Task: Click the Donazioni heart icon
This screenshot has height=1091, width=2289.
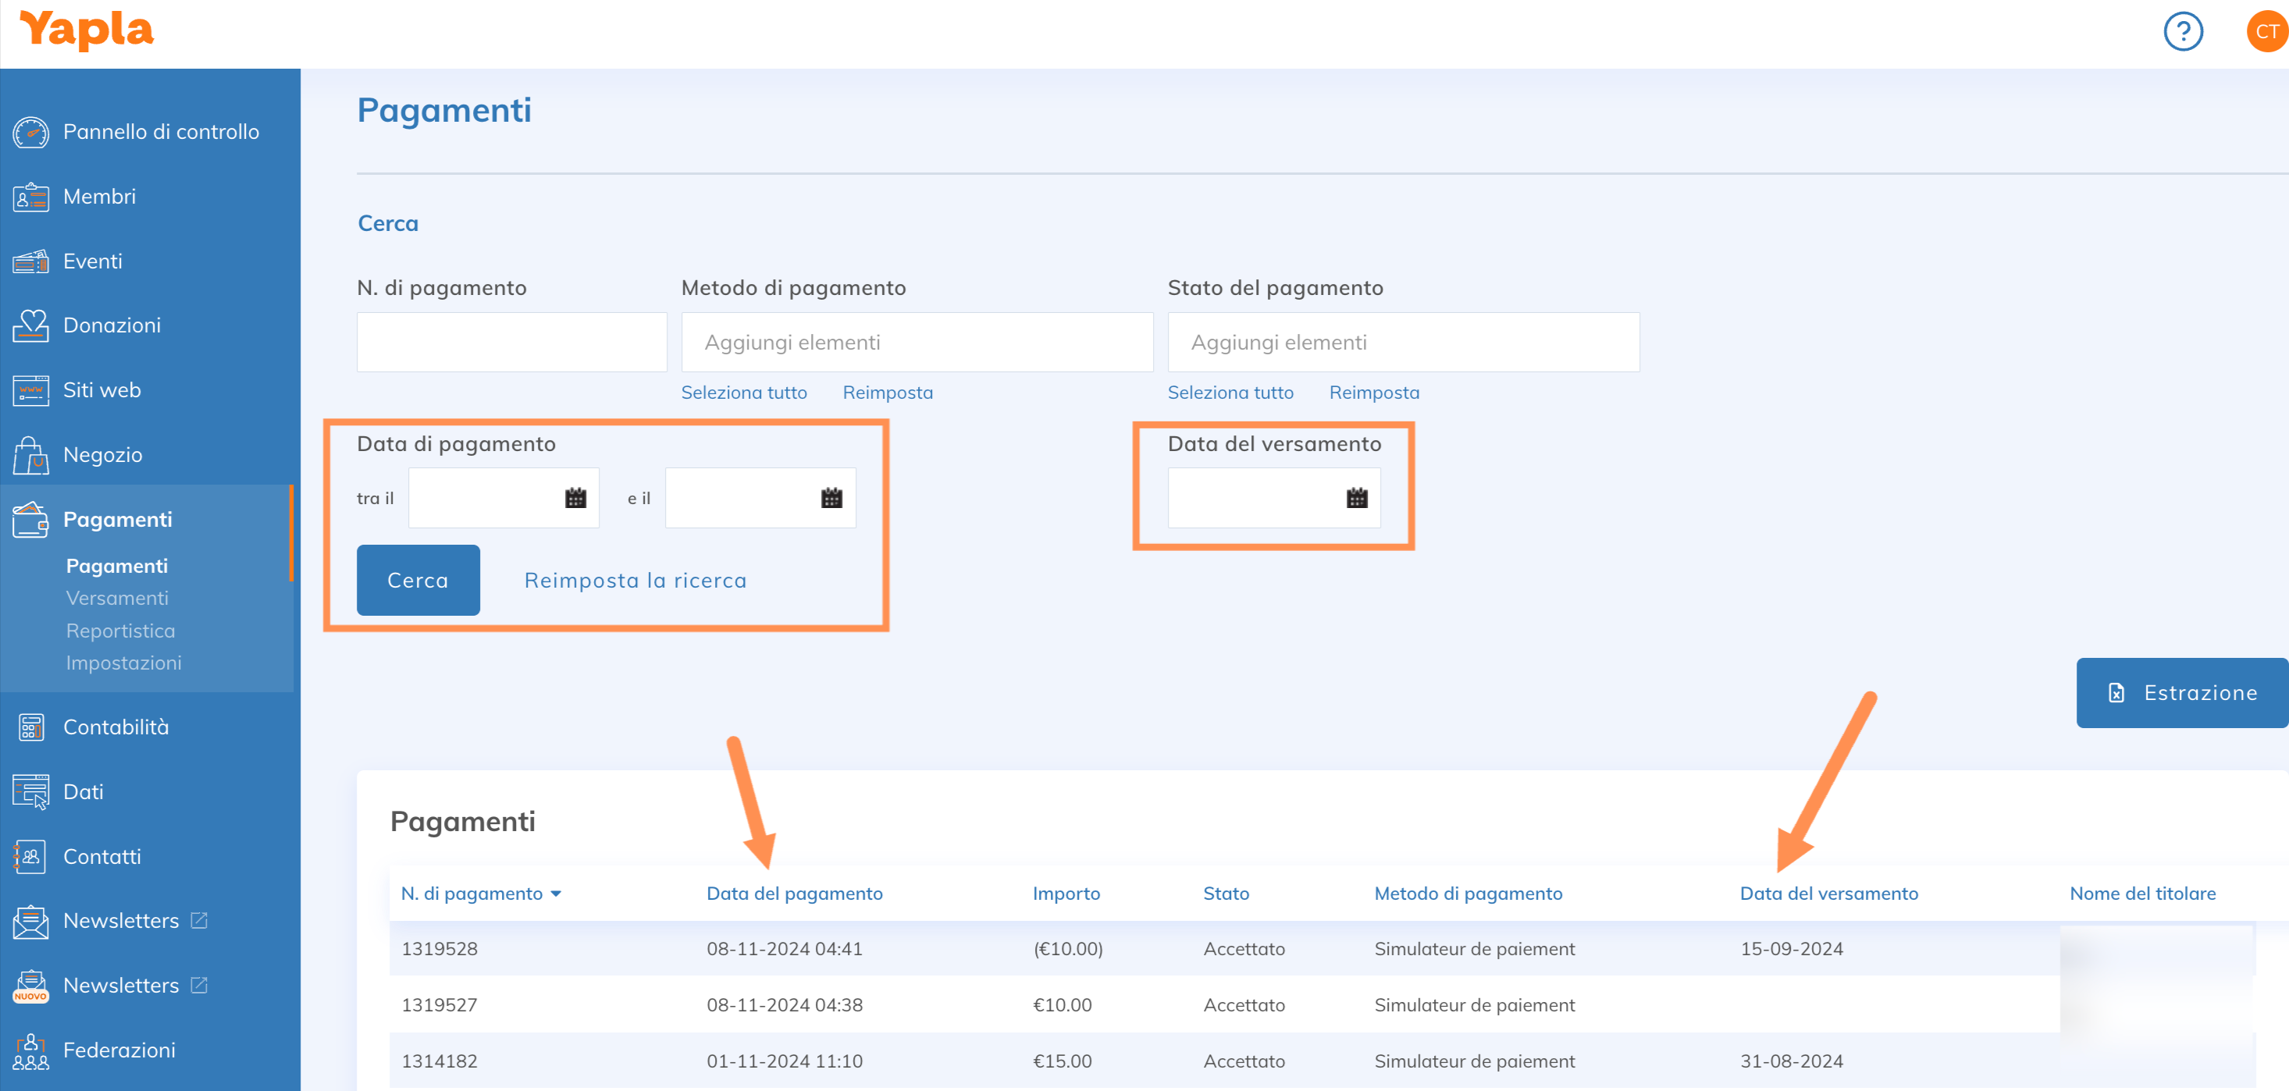Action: click(x=30, y=326)
